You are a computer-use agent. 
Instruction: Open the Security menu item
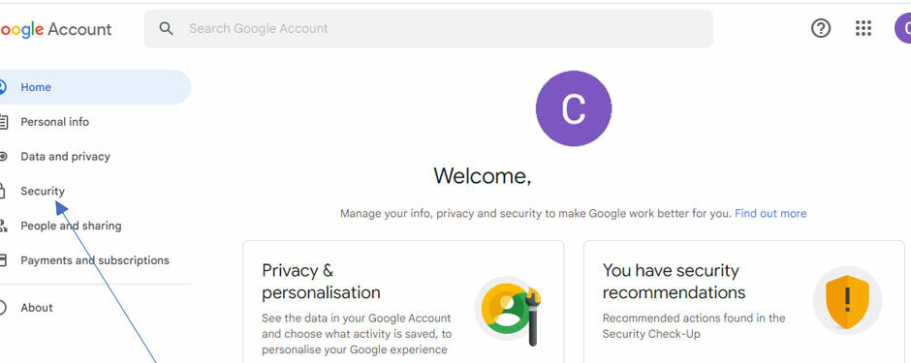[43, 192]
